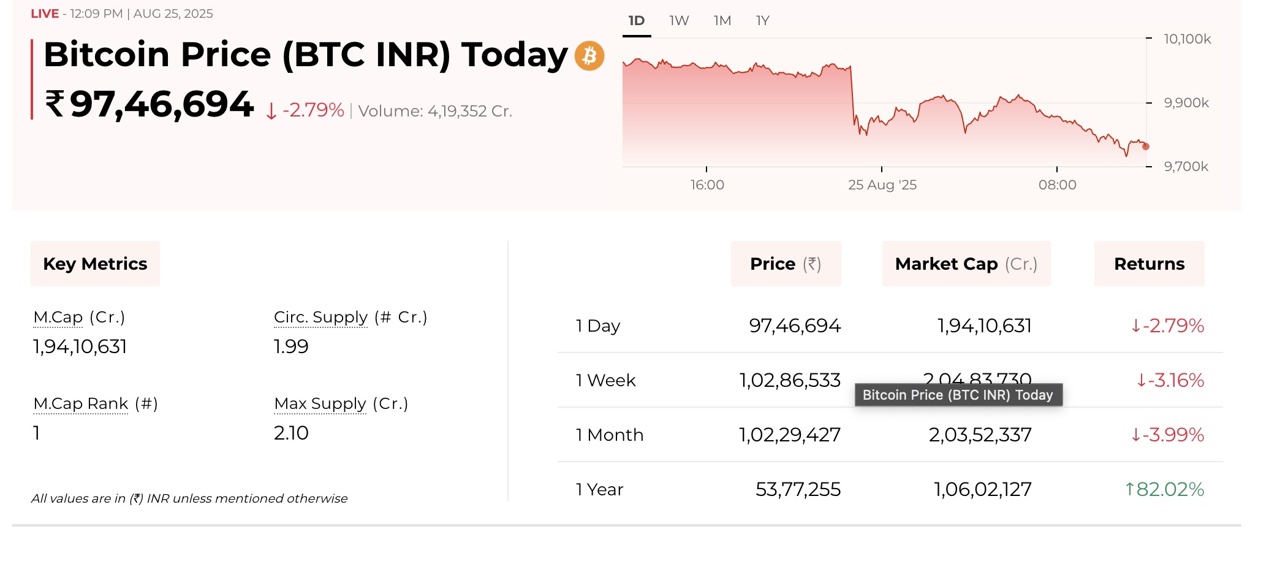The height and width of the screenshot is (564, 1288).
Task: Click the Key Metrics heading
Action: [95, 264]
